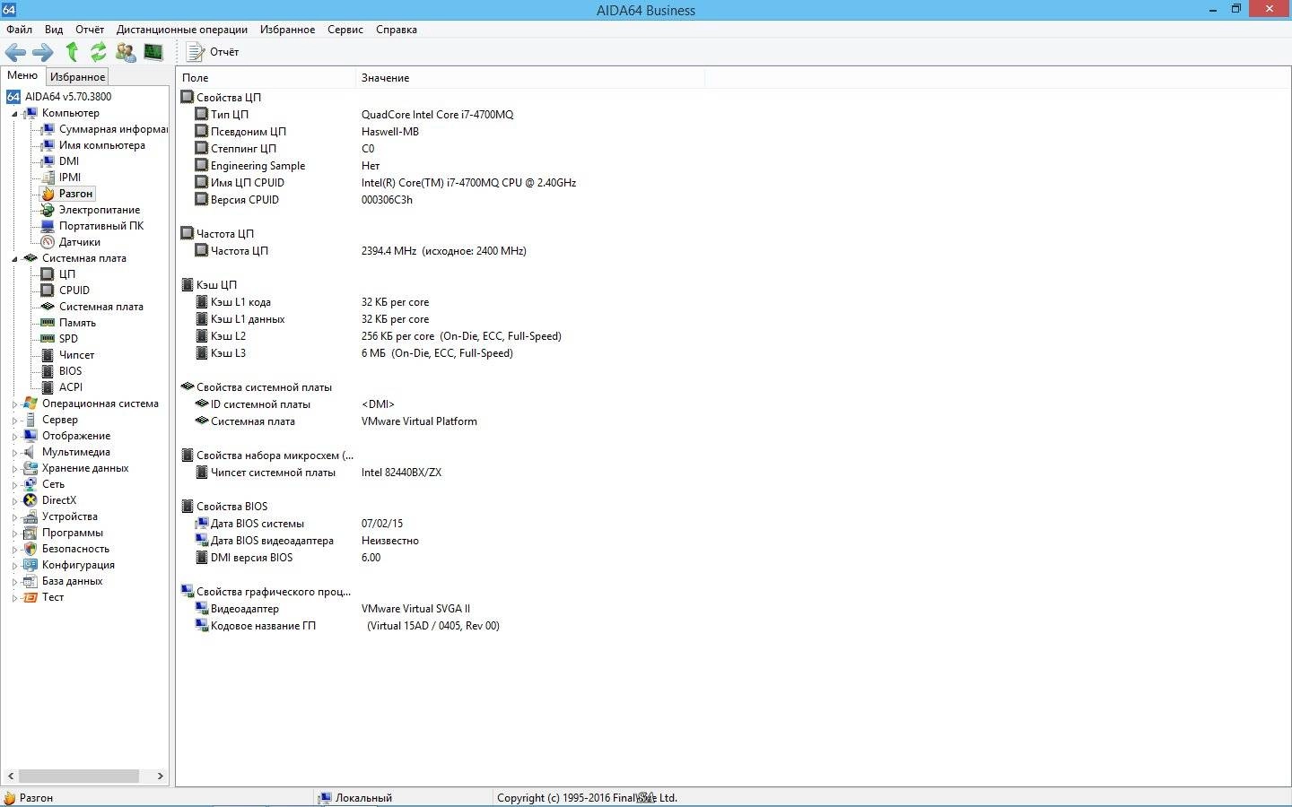Click the Тест icon in tree
This screenshot has width=1292, height=807.
(x=31, y=597)
